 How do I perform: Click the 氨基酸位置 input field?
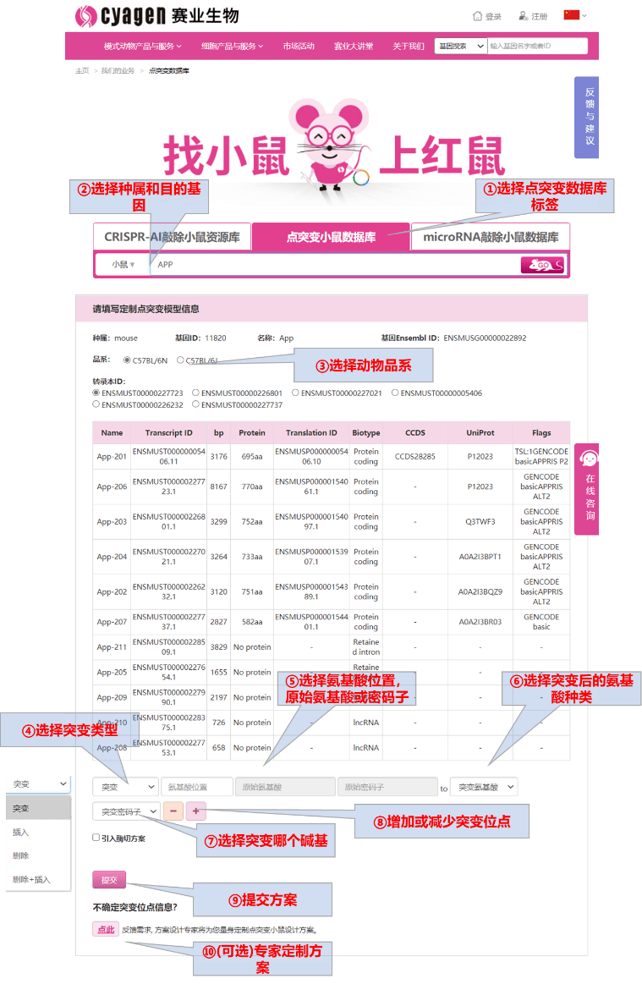point(197,786)
